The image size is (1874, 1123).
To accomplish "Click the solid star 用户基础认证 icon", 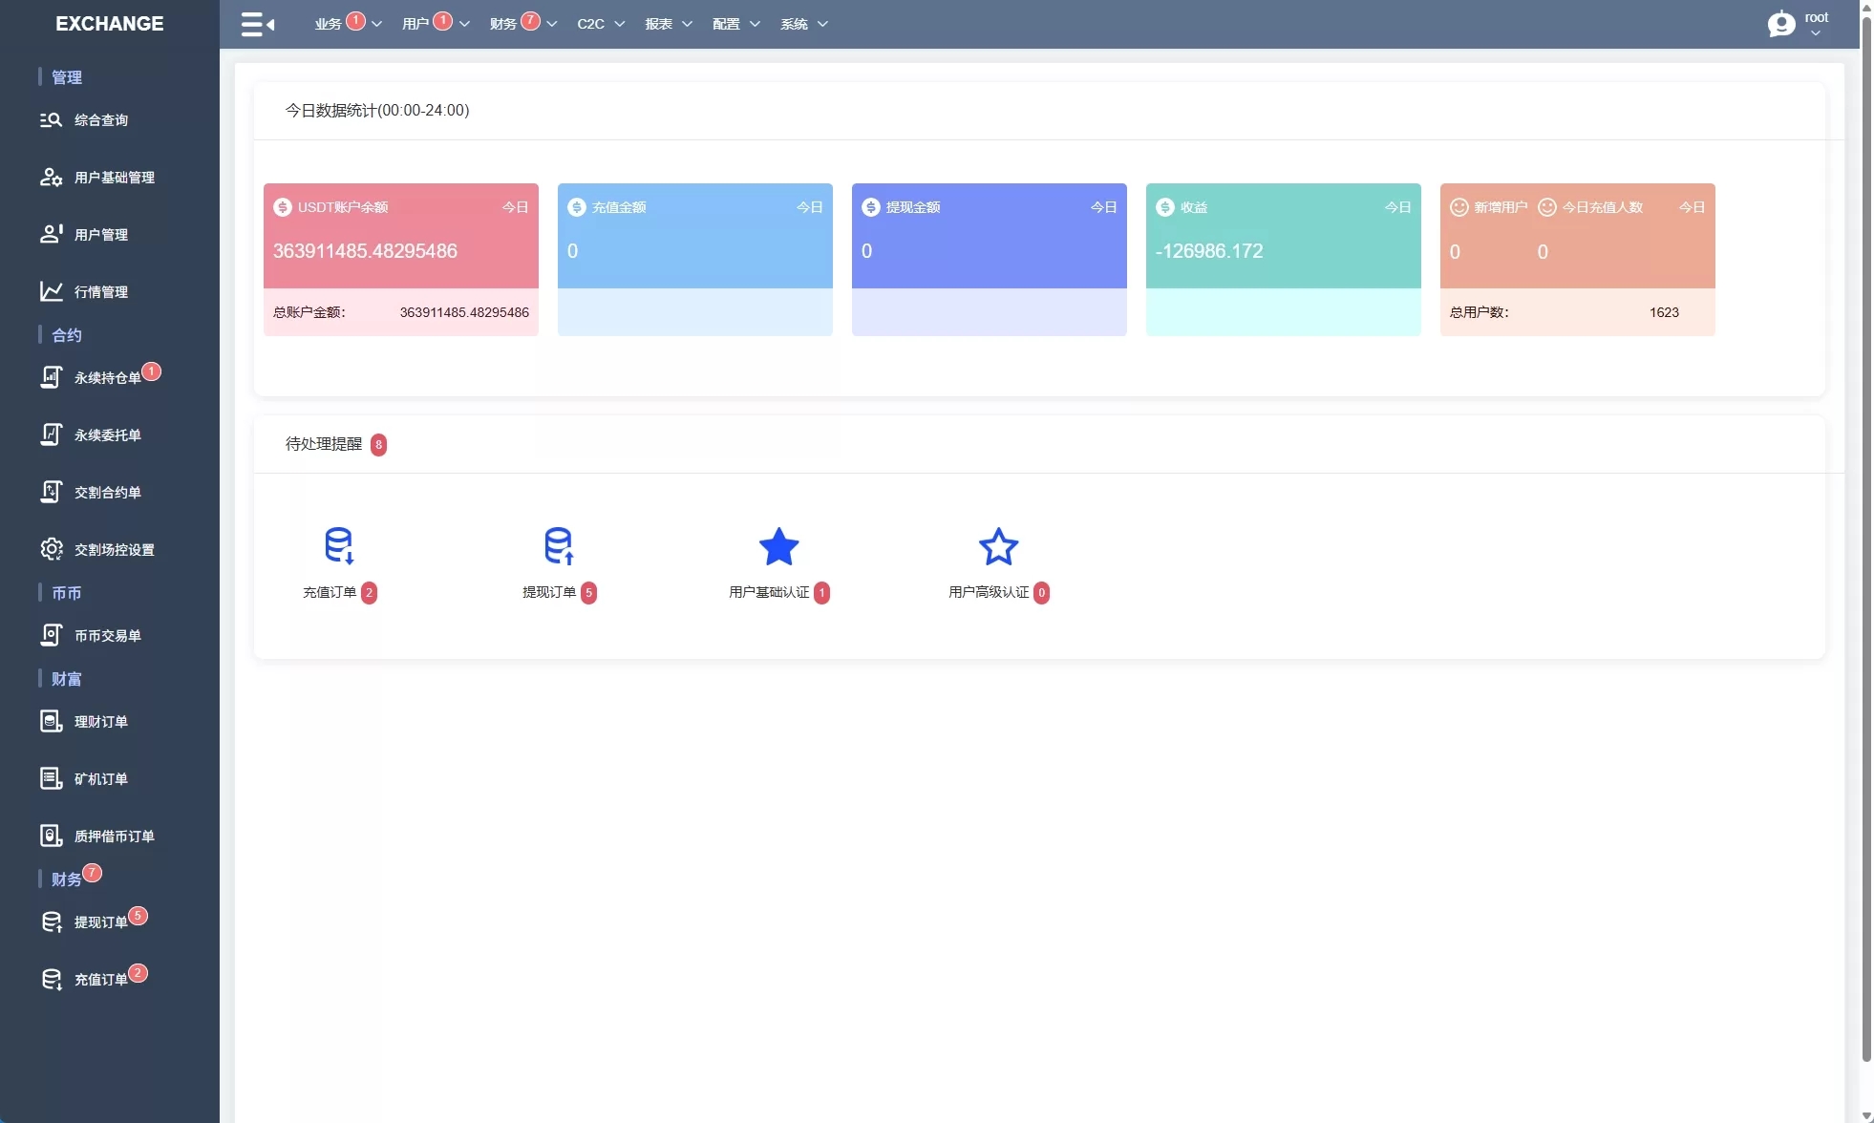I will (x=778, y=547).
